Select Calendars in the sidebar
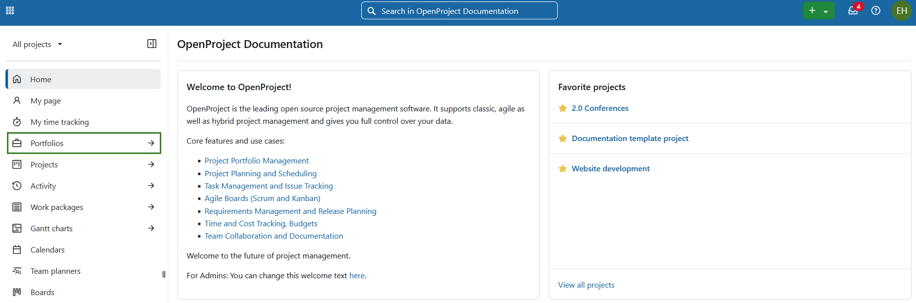The height and width of the screenshot is (303, 916). pos(83,250)
